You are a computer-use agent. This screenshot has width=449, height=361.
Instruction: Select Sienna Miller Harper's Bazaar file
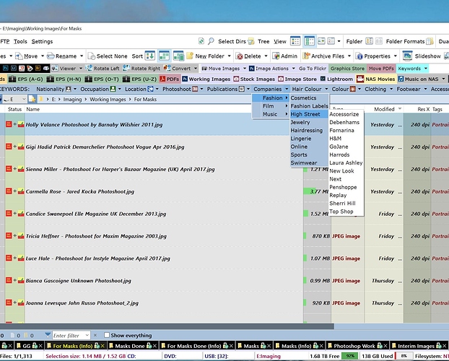click(120, 169)
